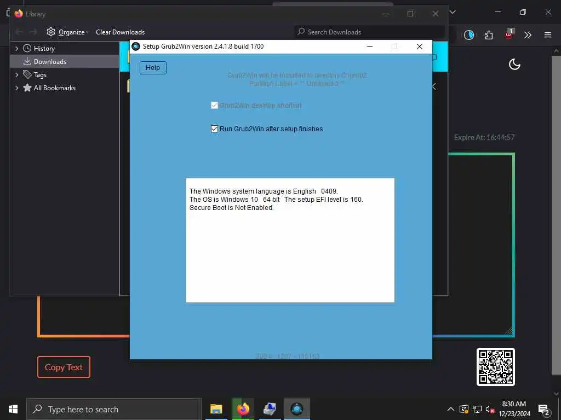Toggle Grub2Win desktop shortcut checkbox

point(214,106)
